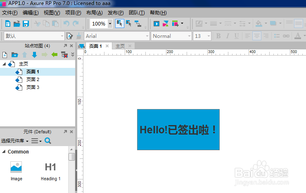Image resolution: width=306 pixels, height=193 pixels.
Task: Open the 项目(P) menu
Action: 73,13
